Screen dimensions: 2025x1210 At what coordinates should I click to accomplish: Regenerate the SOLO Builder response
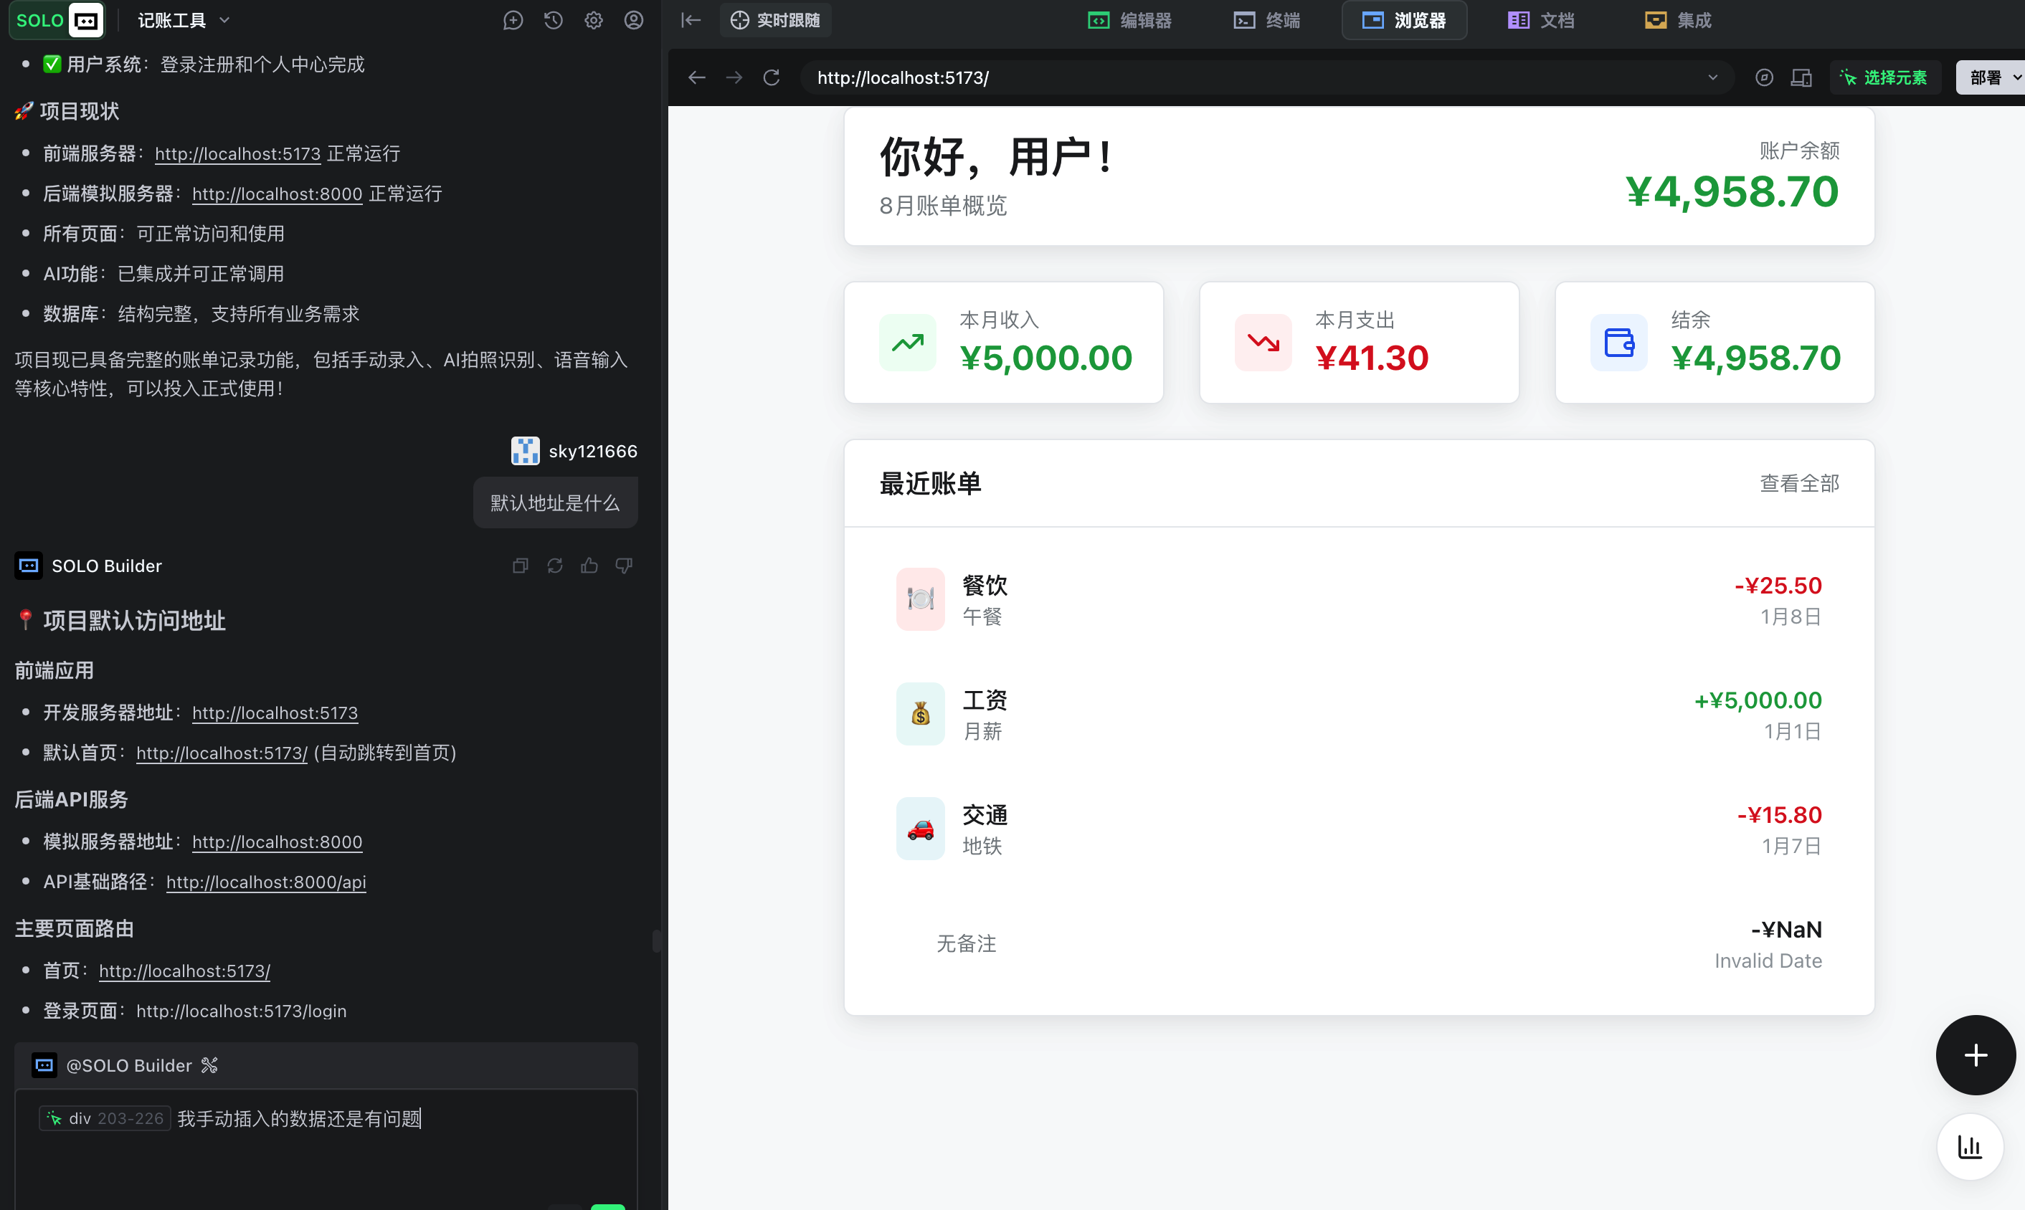pyautogui.click(x=554, y=565)
